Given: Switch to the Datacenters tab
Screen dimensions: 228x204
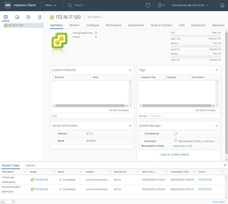Looking at the screenshot, I should coord(136,25).
